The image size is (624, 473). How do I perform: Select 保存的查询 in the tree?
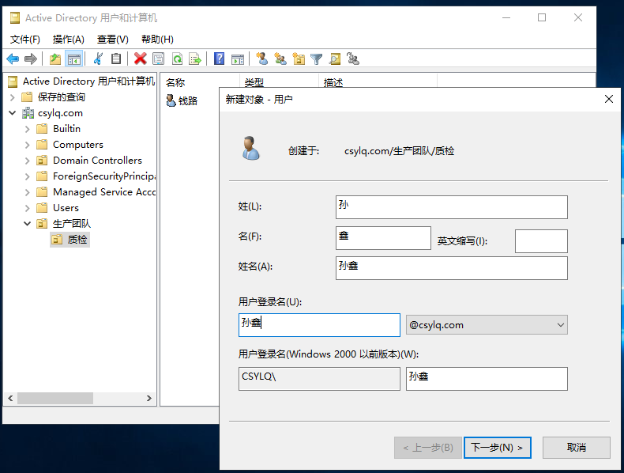click(62, 97)
